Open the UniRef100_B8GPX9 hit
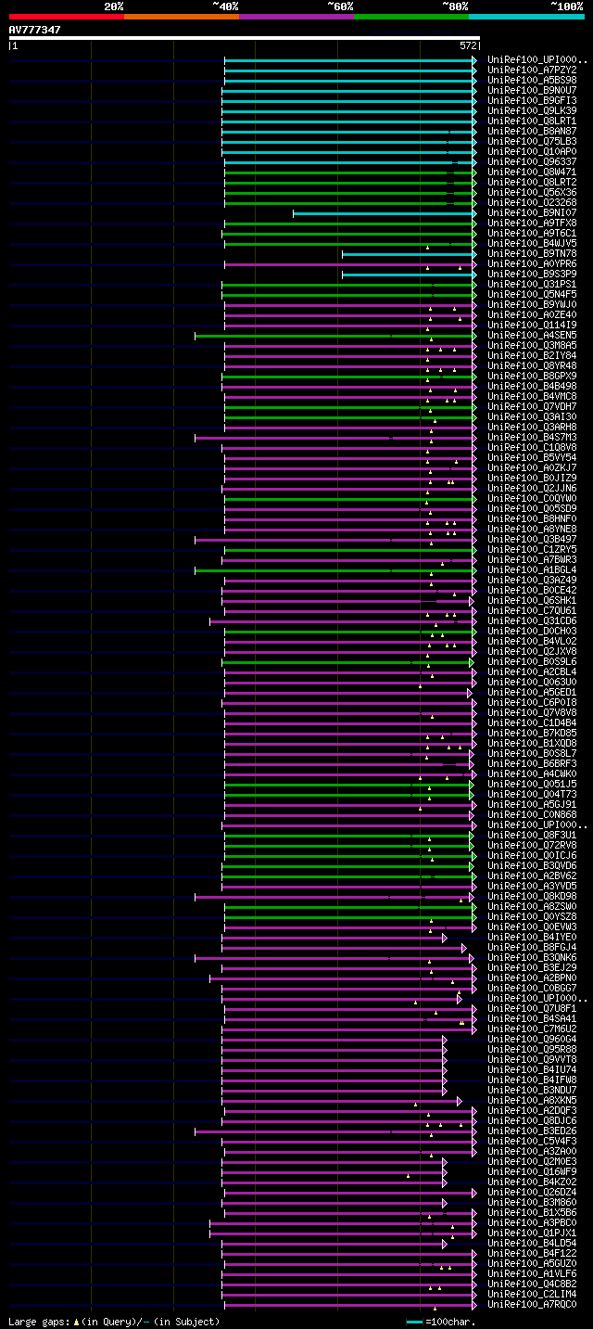Image resolution: width=593 pixels, height=1329 pixels. pyautogui.click(x=532, y=377)
